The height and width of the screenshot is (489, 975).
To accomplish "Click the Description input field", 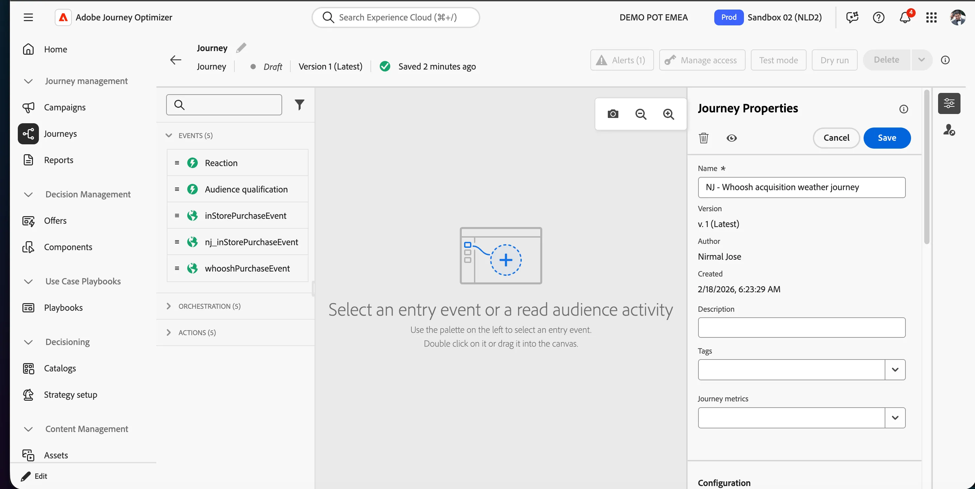I will tap(801, 328).
